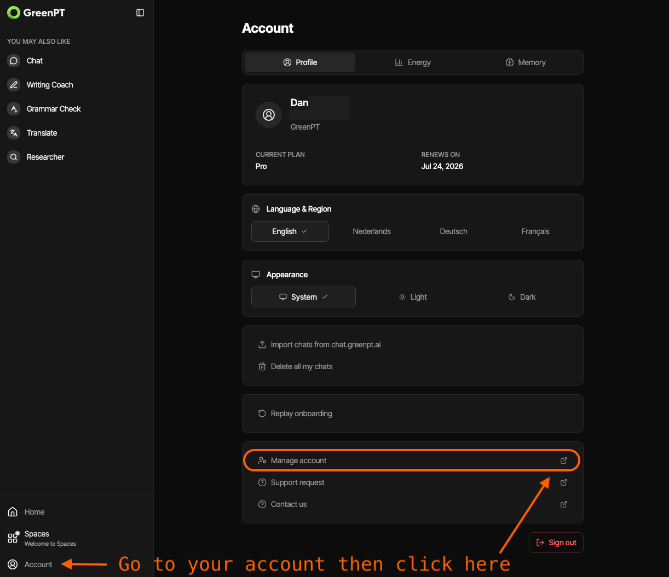Click Replay onboarding
Screen dimensions: 669x577
pos(413,413)
